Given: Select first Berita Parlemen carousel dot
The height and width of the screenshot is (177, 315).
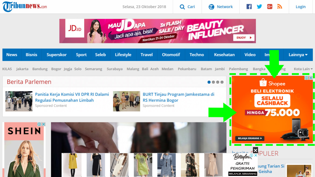Looking at the screenshot, I should tap(209, 82).
